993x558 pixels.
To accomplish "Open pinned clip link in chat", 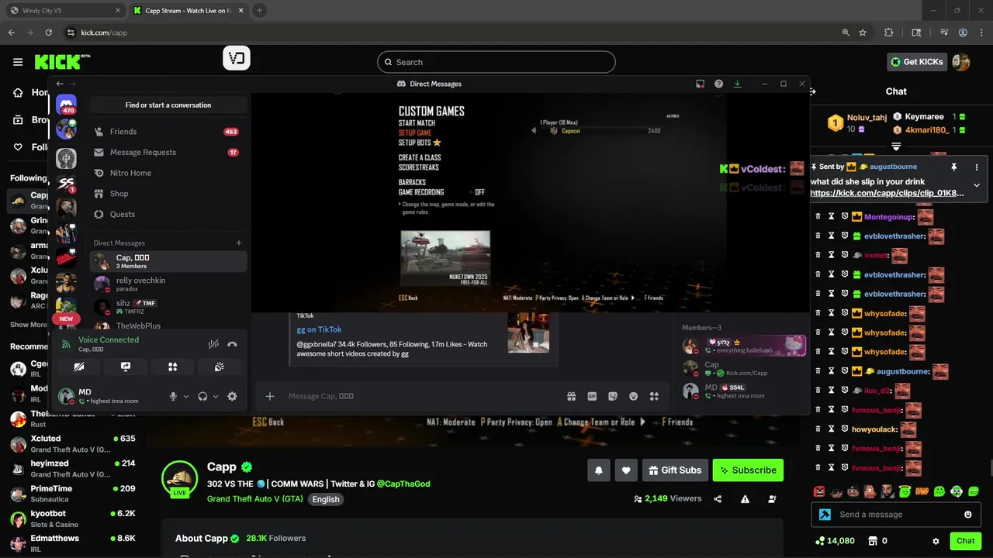I will point(887,193).
